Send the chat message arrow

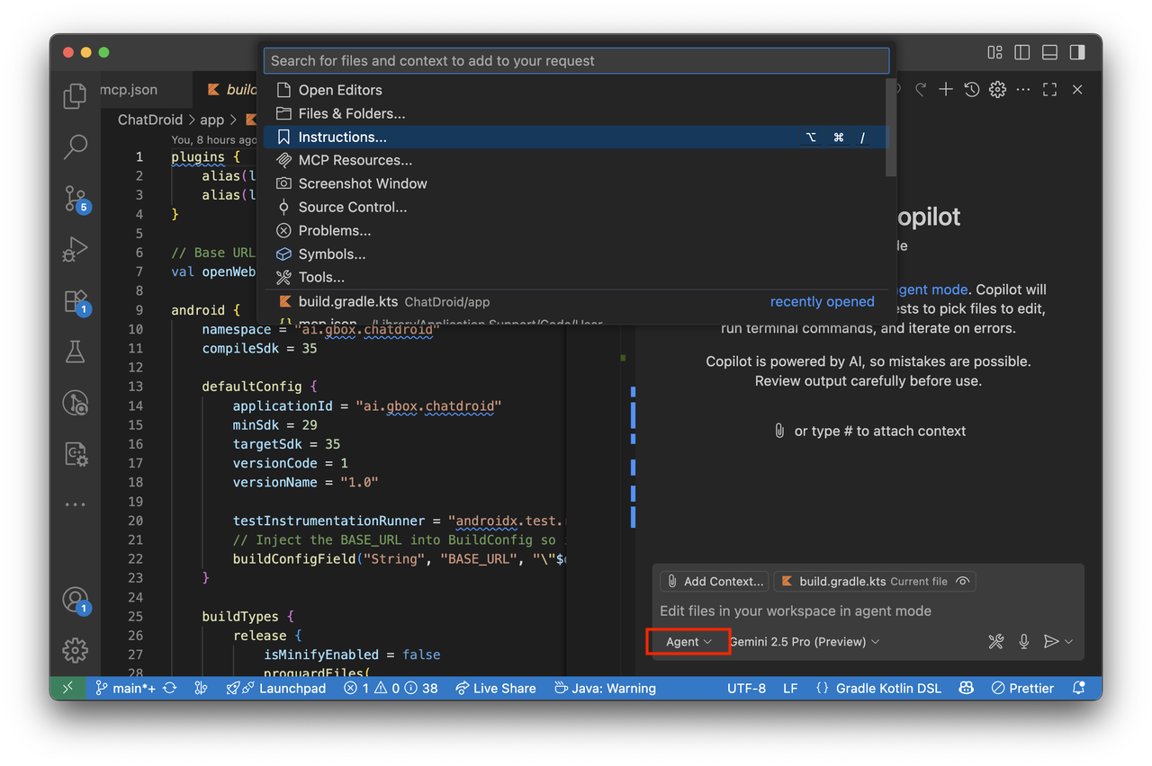coord(1050,641)
